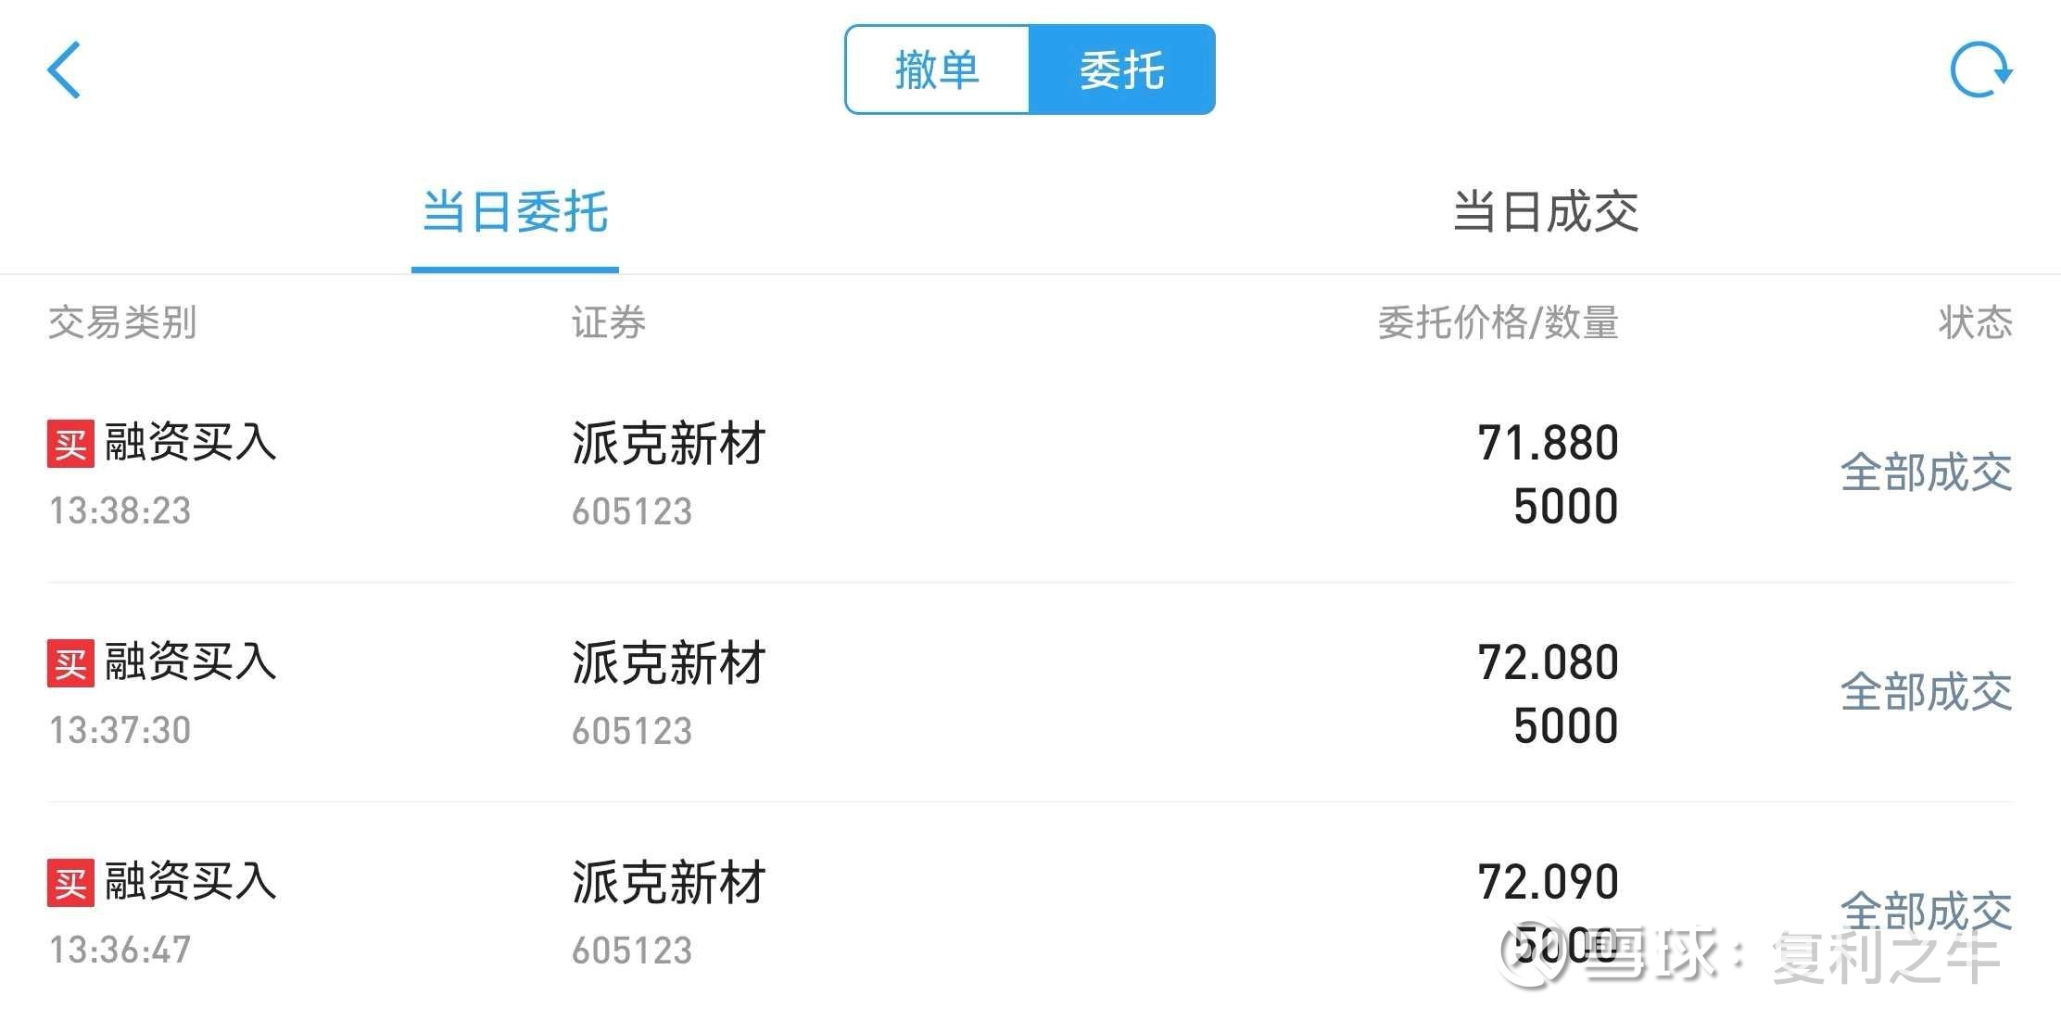
Task: Click the 交易类别 column header
Action: pyautogui.click(x=122, y=323)
